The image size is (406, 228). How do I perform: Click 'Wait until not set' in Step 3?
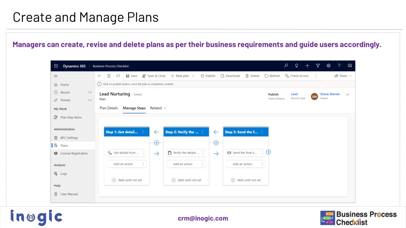246,180
